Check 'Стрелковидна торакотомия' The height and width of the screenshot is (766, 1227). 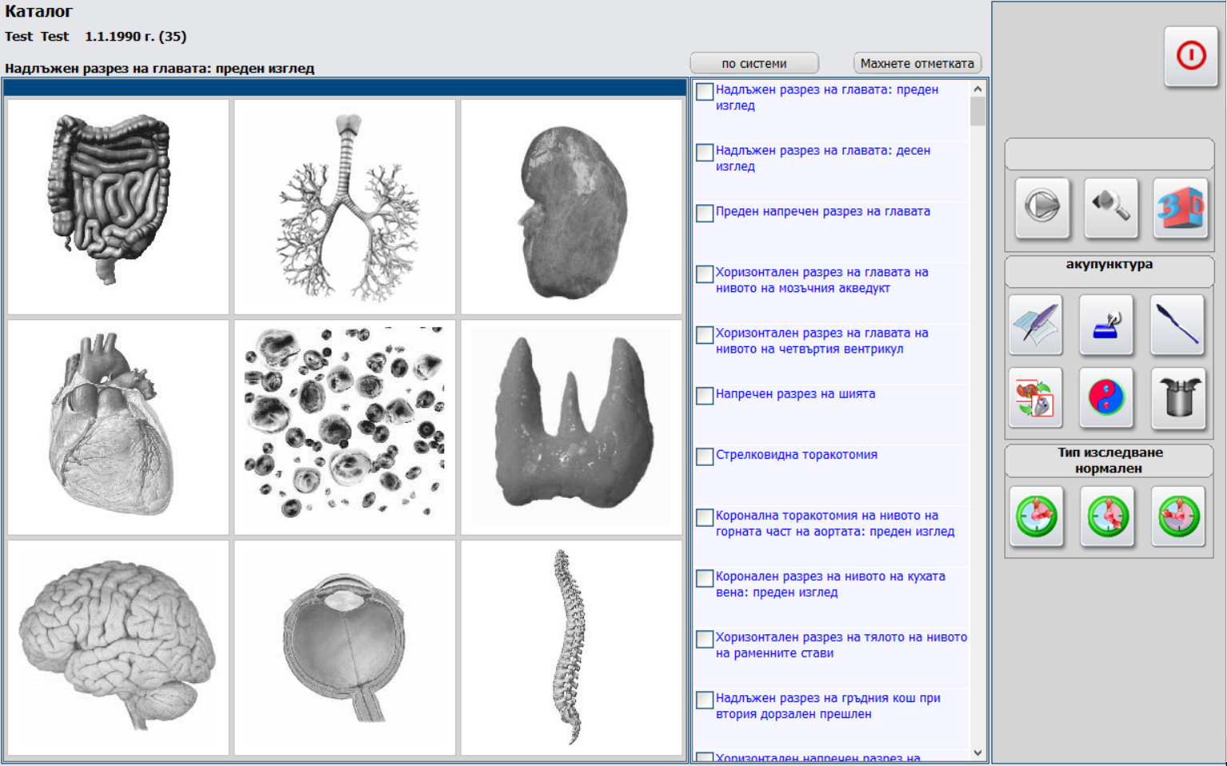click(705, 456)
